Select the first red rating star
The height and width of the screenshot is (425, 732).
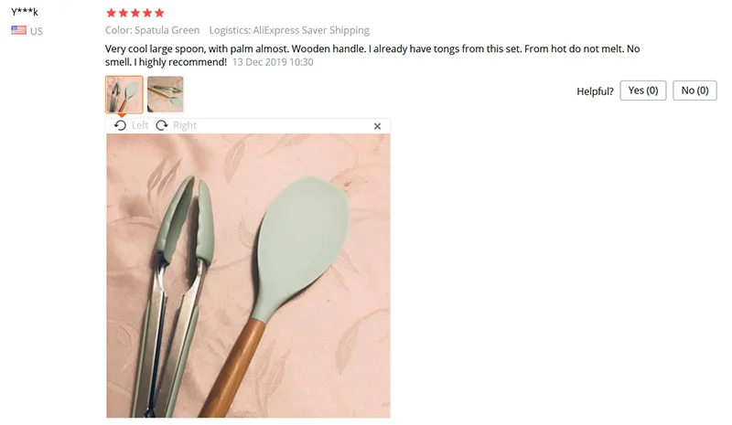click(111, 13)
